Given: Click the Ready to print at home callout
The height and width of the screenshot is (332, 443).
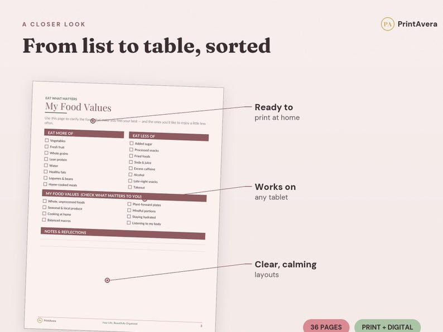Looking at the screenshot, I should coord(277,112).
